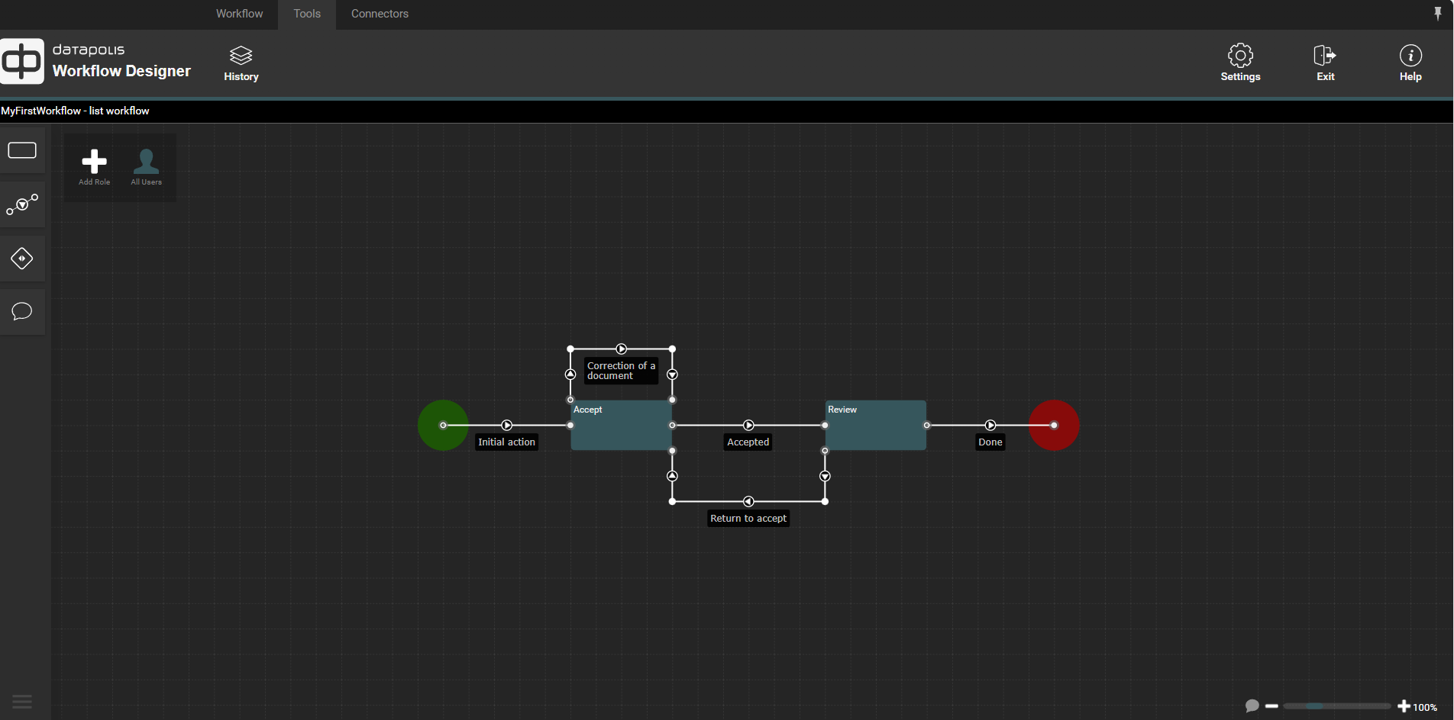Switch to the Connectors tab
This screenshot has height=720, width=1454.
point(380,14)
